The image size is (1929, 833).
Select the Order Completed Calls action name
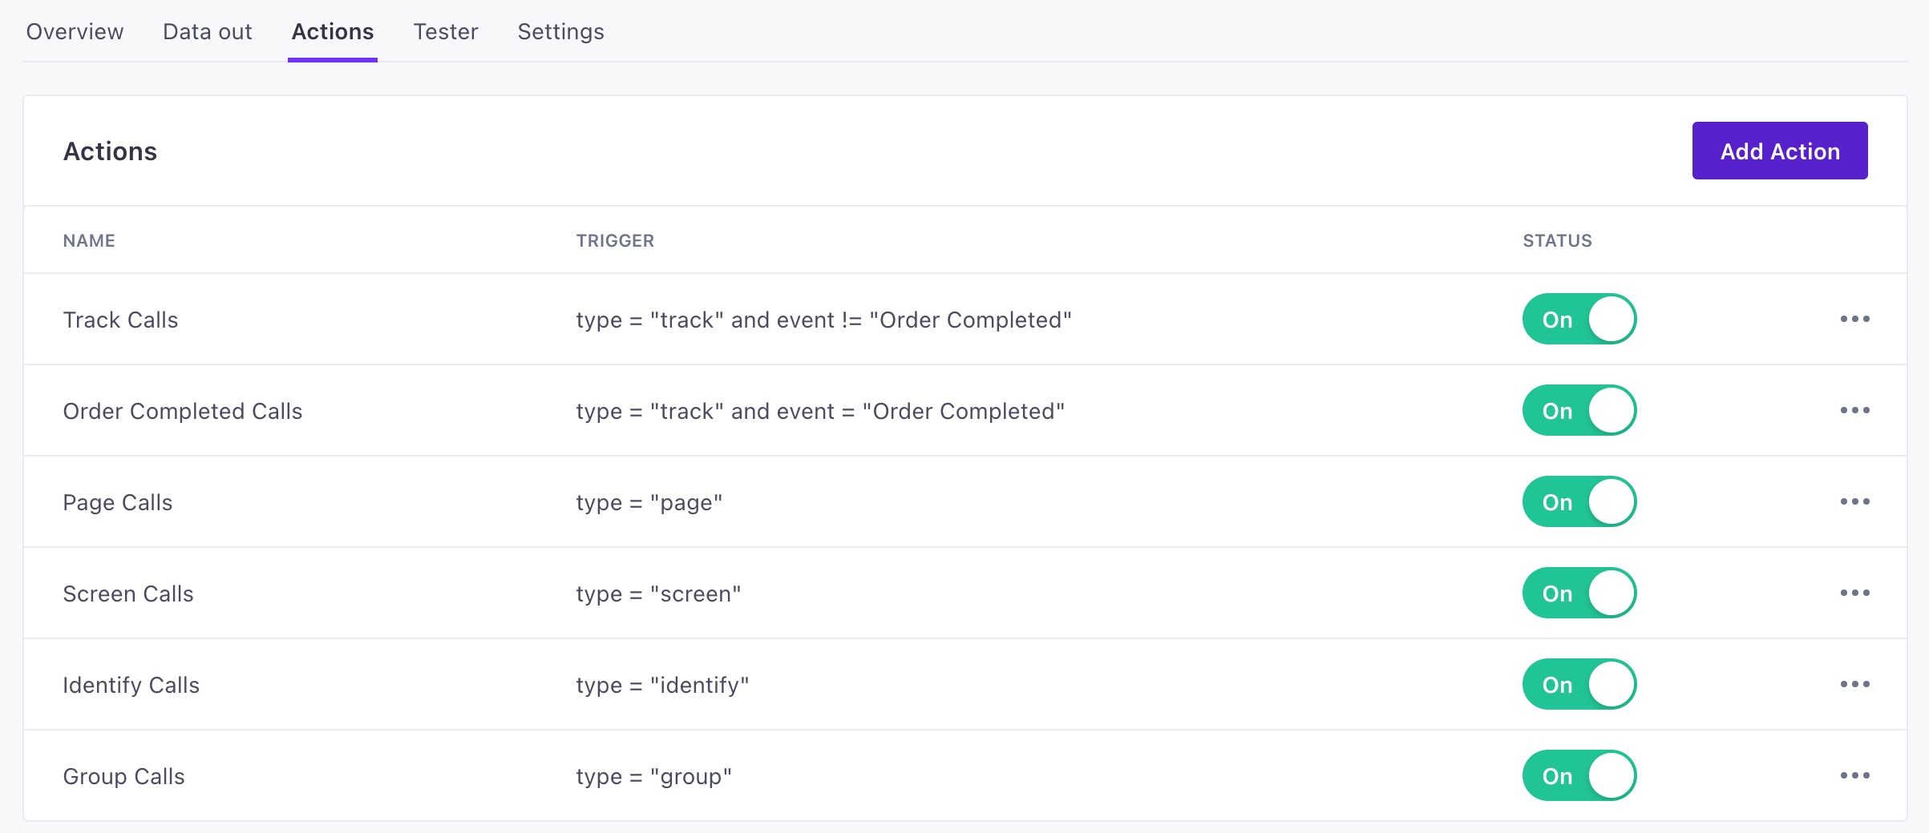tap(182, 411)
